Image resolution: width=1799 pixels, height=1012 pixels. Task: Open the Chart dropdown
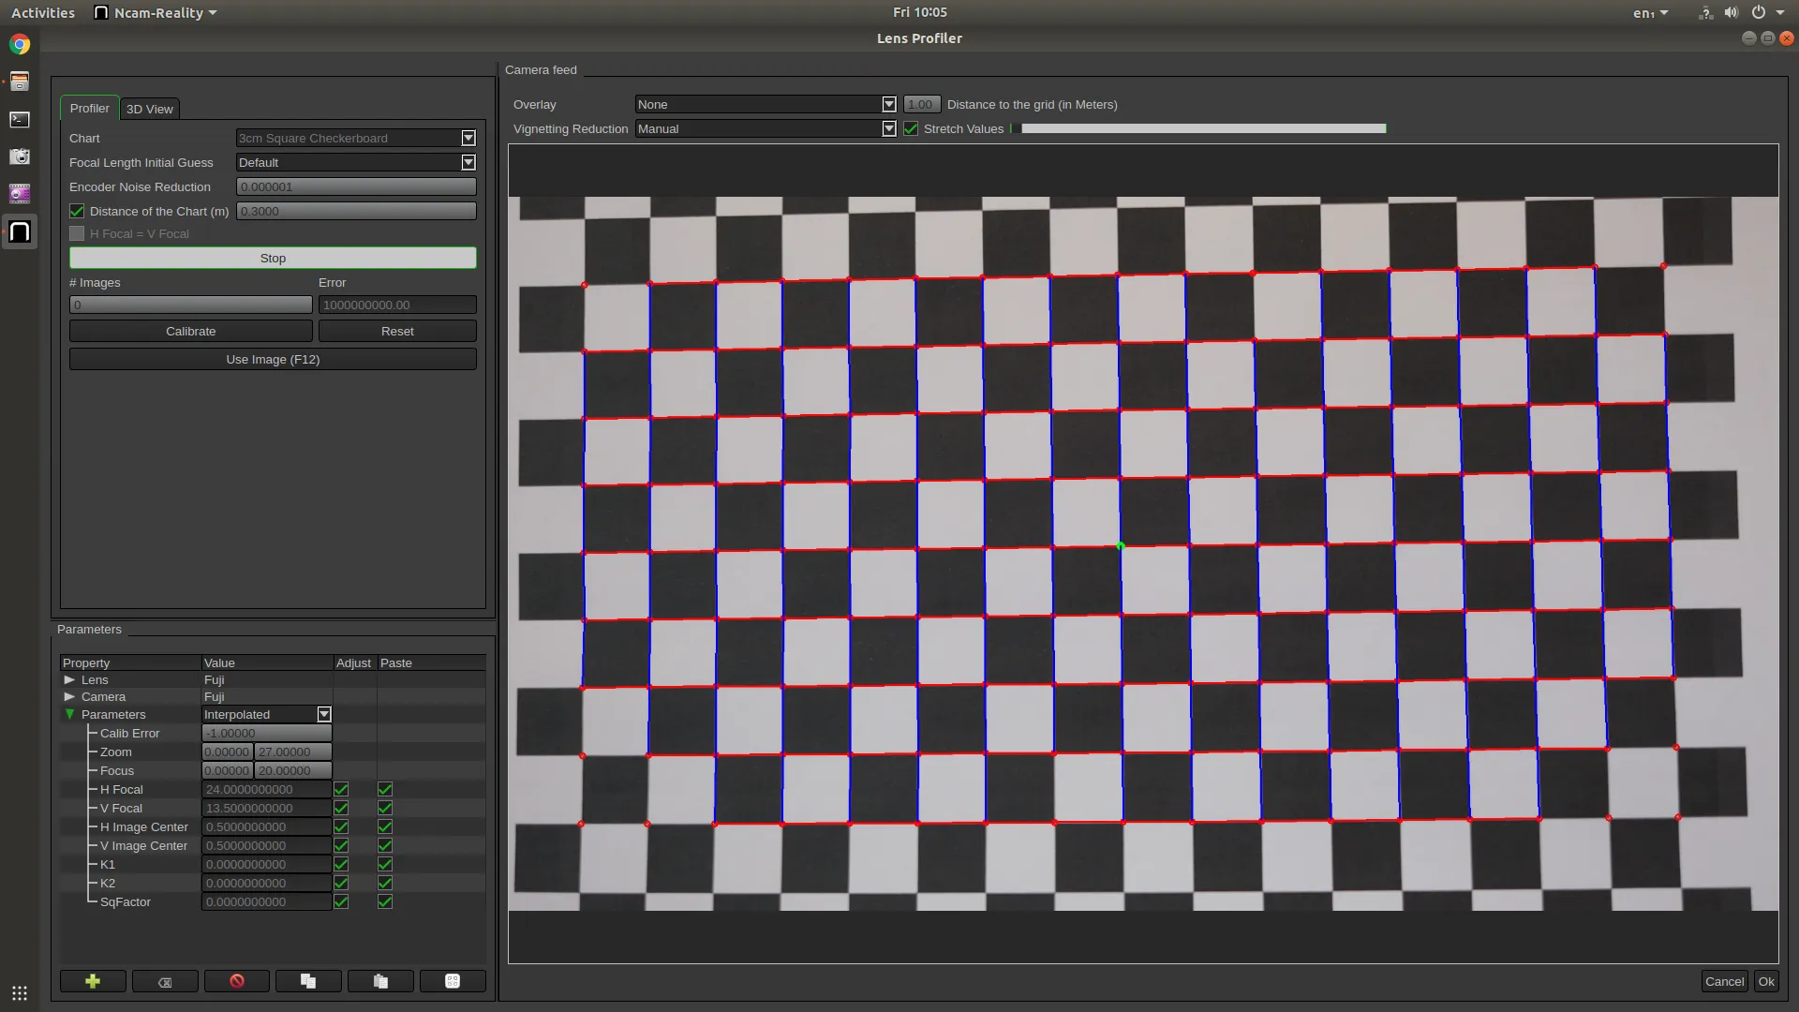(x=356, y=138)
